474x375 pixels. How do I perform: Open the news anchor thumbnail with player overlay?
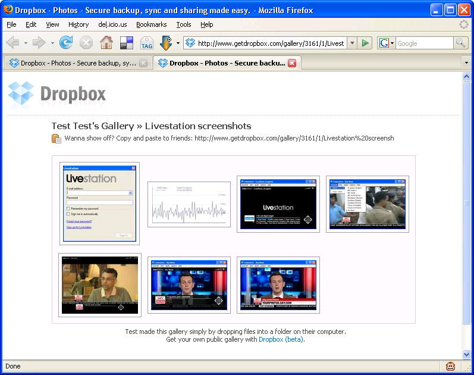tap(189, 285)
